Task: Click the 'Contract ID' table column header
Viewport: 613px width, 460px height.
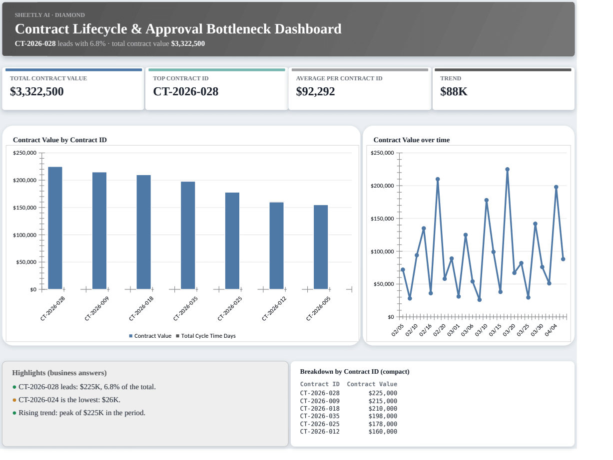Action: [x=320, y=384]
